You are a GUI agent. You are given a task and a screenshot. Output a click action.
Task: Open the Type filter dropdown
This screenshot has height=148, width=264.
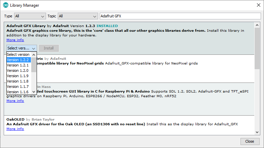click(30, 16)
